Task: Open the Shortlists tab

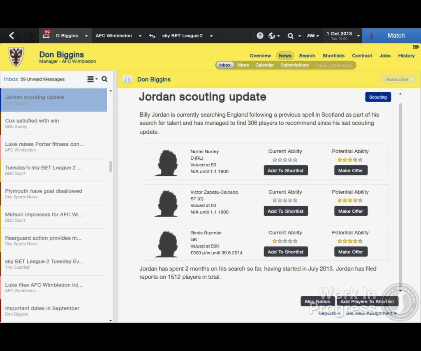Action: tap(333, 55)
